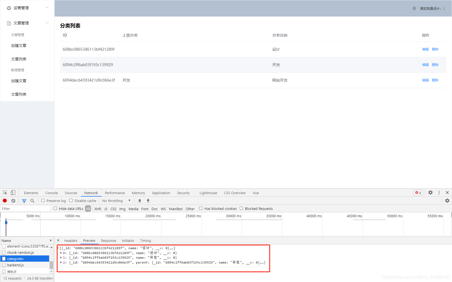Click the export HAR download icon

(148, 201)
